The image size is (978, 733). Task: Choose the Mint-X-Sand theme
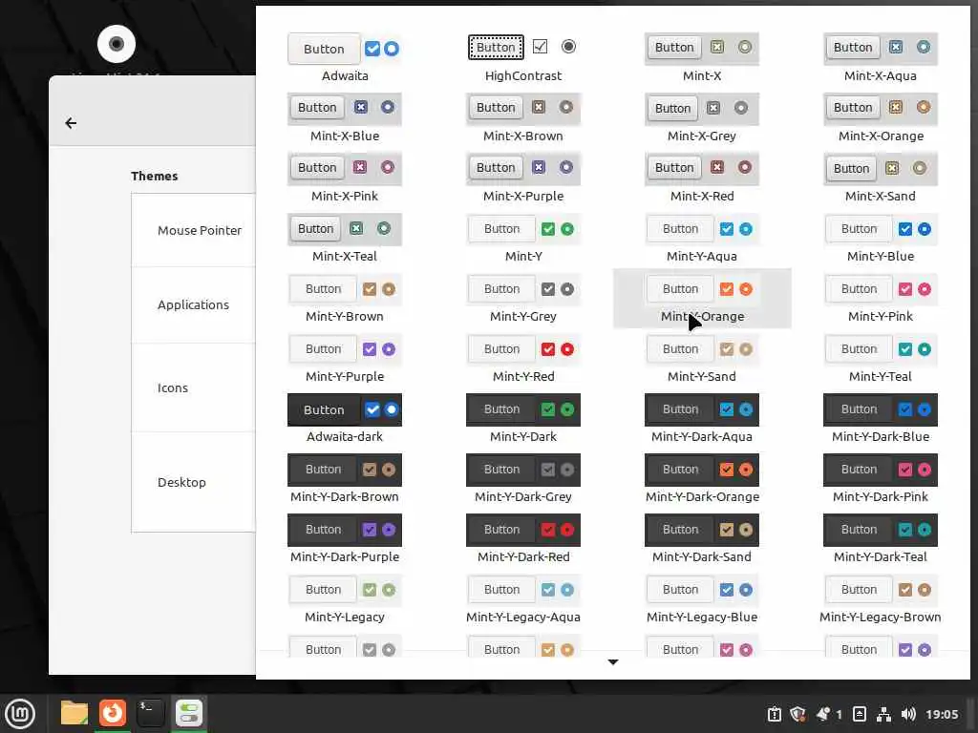880,178
